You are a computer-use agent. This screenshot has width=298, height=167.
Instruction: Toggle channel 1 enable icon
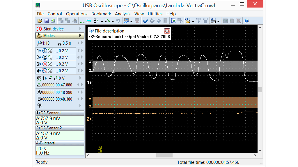[x=45, y=50]
